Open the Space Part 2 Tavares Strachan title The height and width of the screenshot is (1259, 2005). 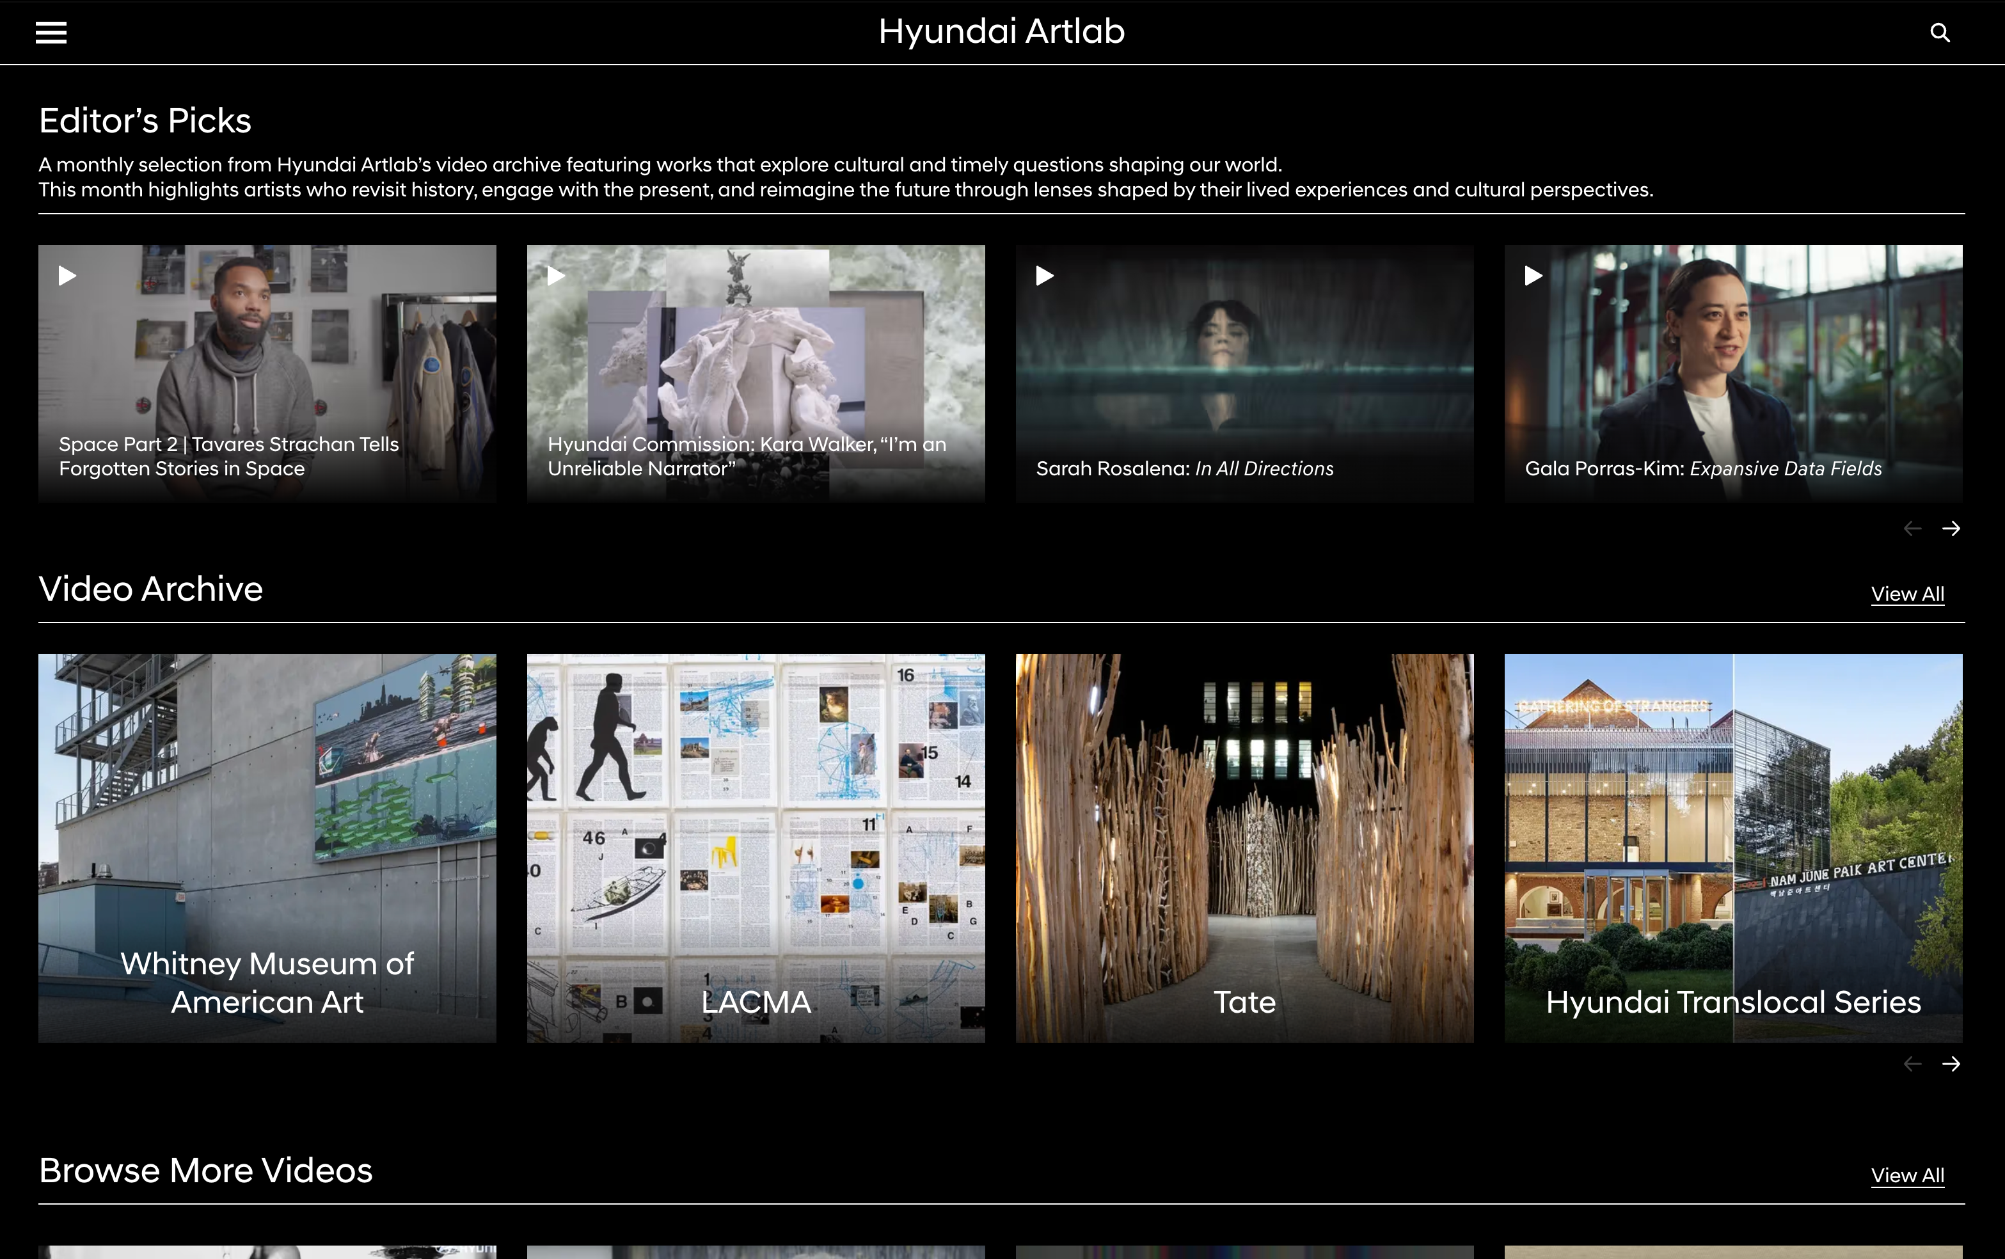(229, 456)
